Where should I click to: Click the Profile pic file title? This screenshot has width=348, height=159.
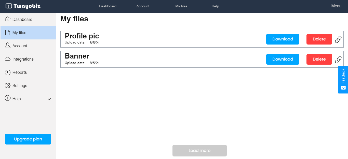click(82, 36)
